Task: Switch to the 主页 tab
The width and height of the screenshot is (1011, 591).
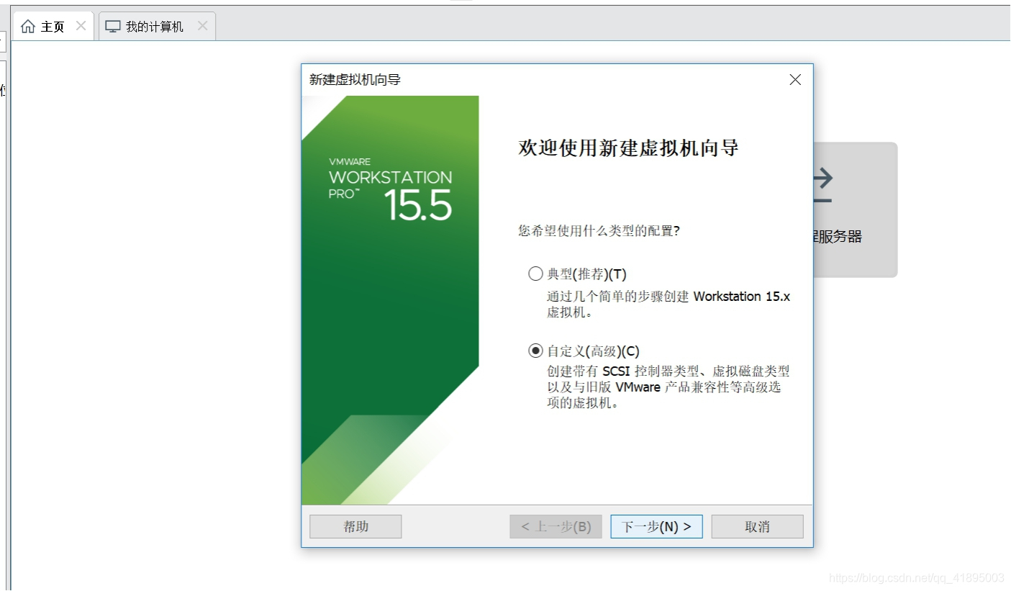Action: [x=53, y=27]
